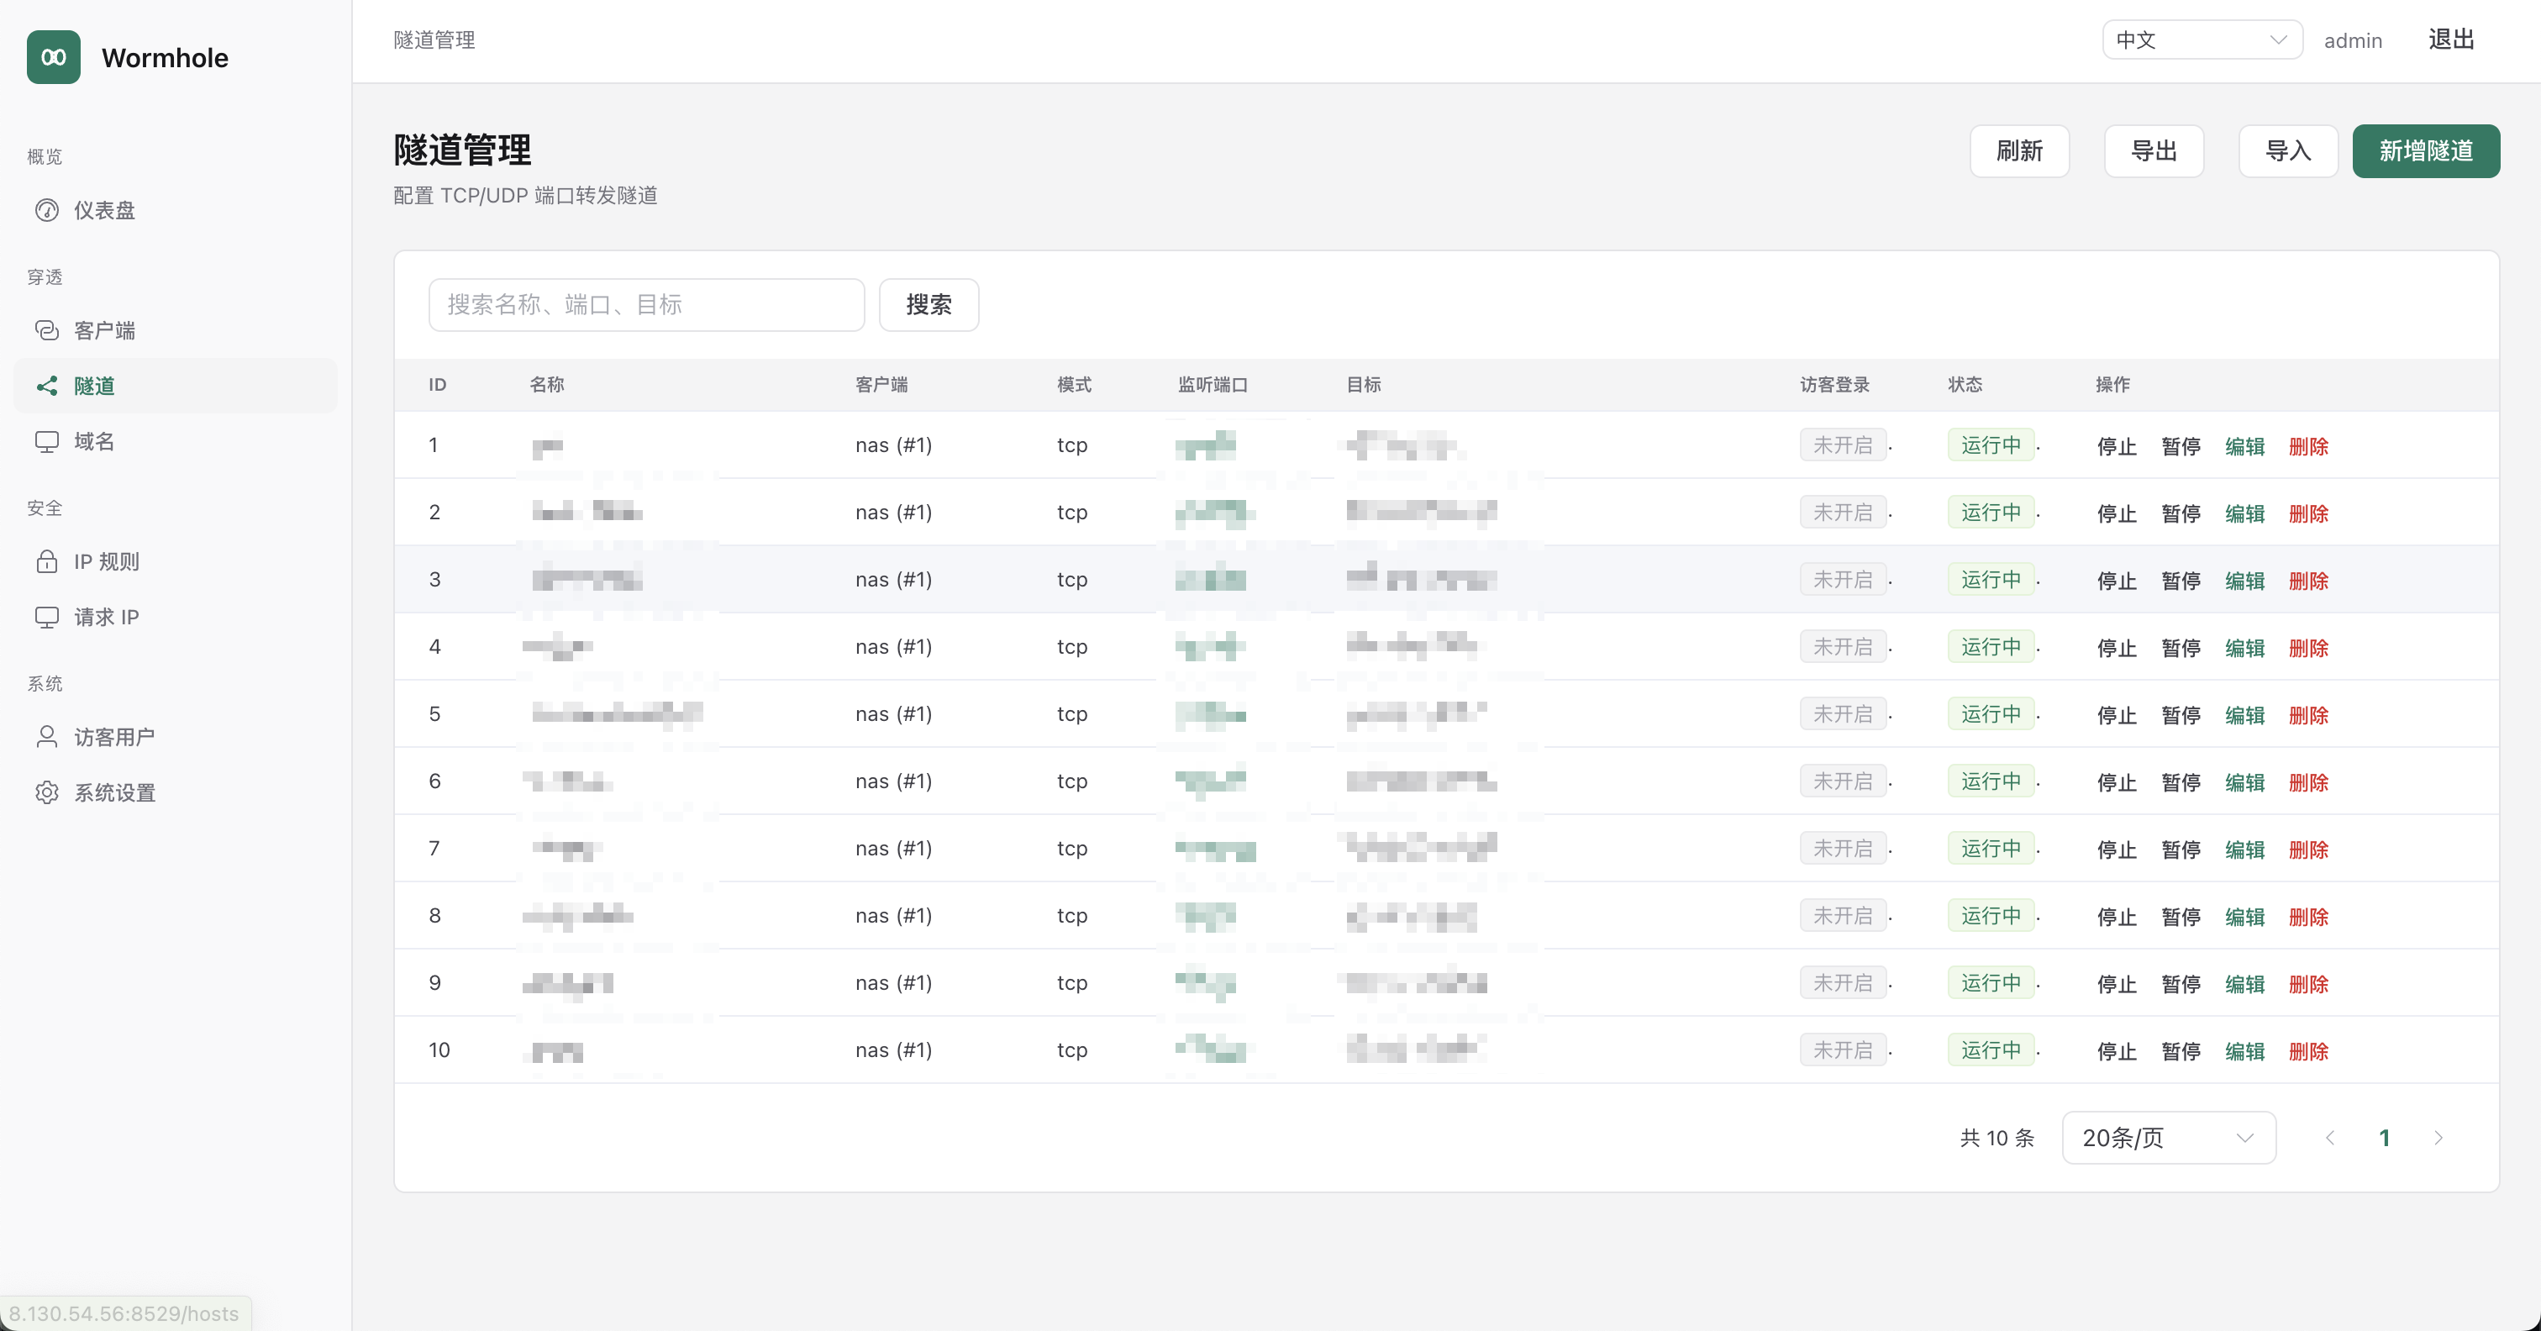Click 暂停 for tunnel row 10
This screenshot has width=2541, height=1331.
click(2180, 1051)
